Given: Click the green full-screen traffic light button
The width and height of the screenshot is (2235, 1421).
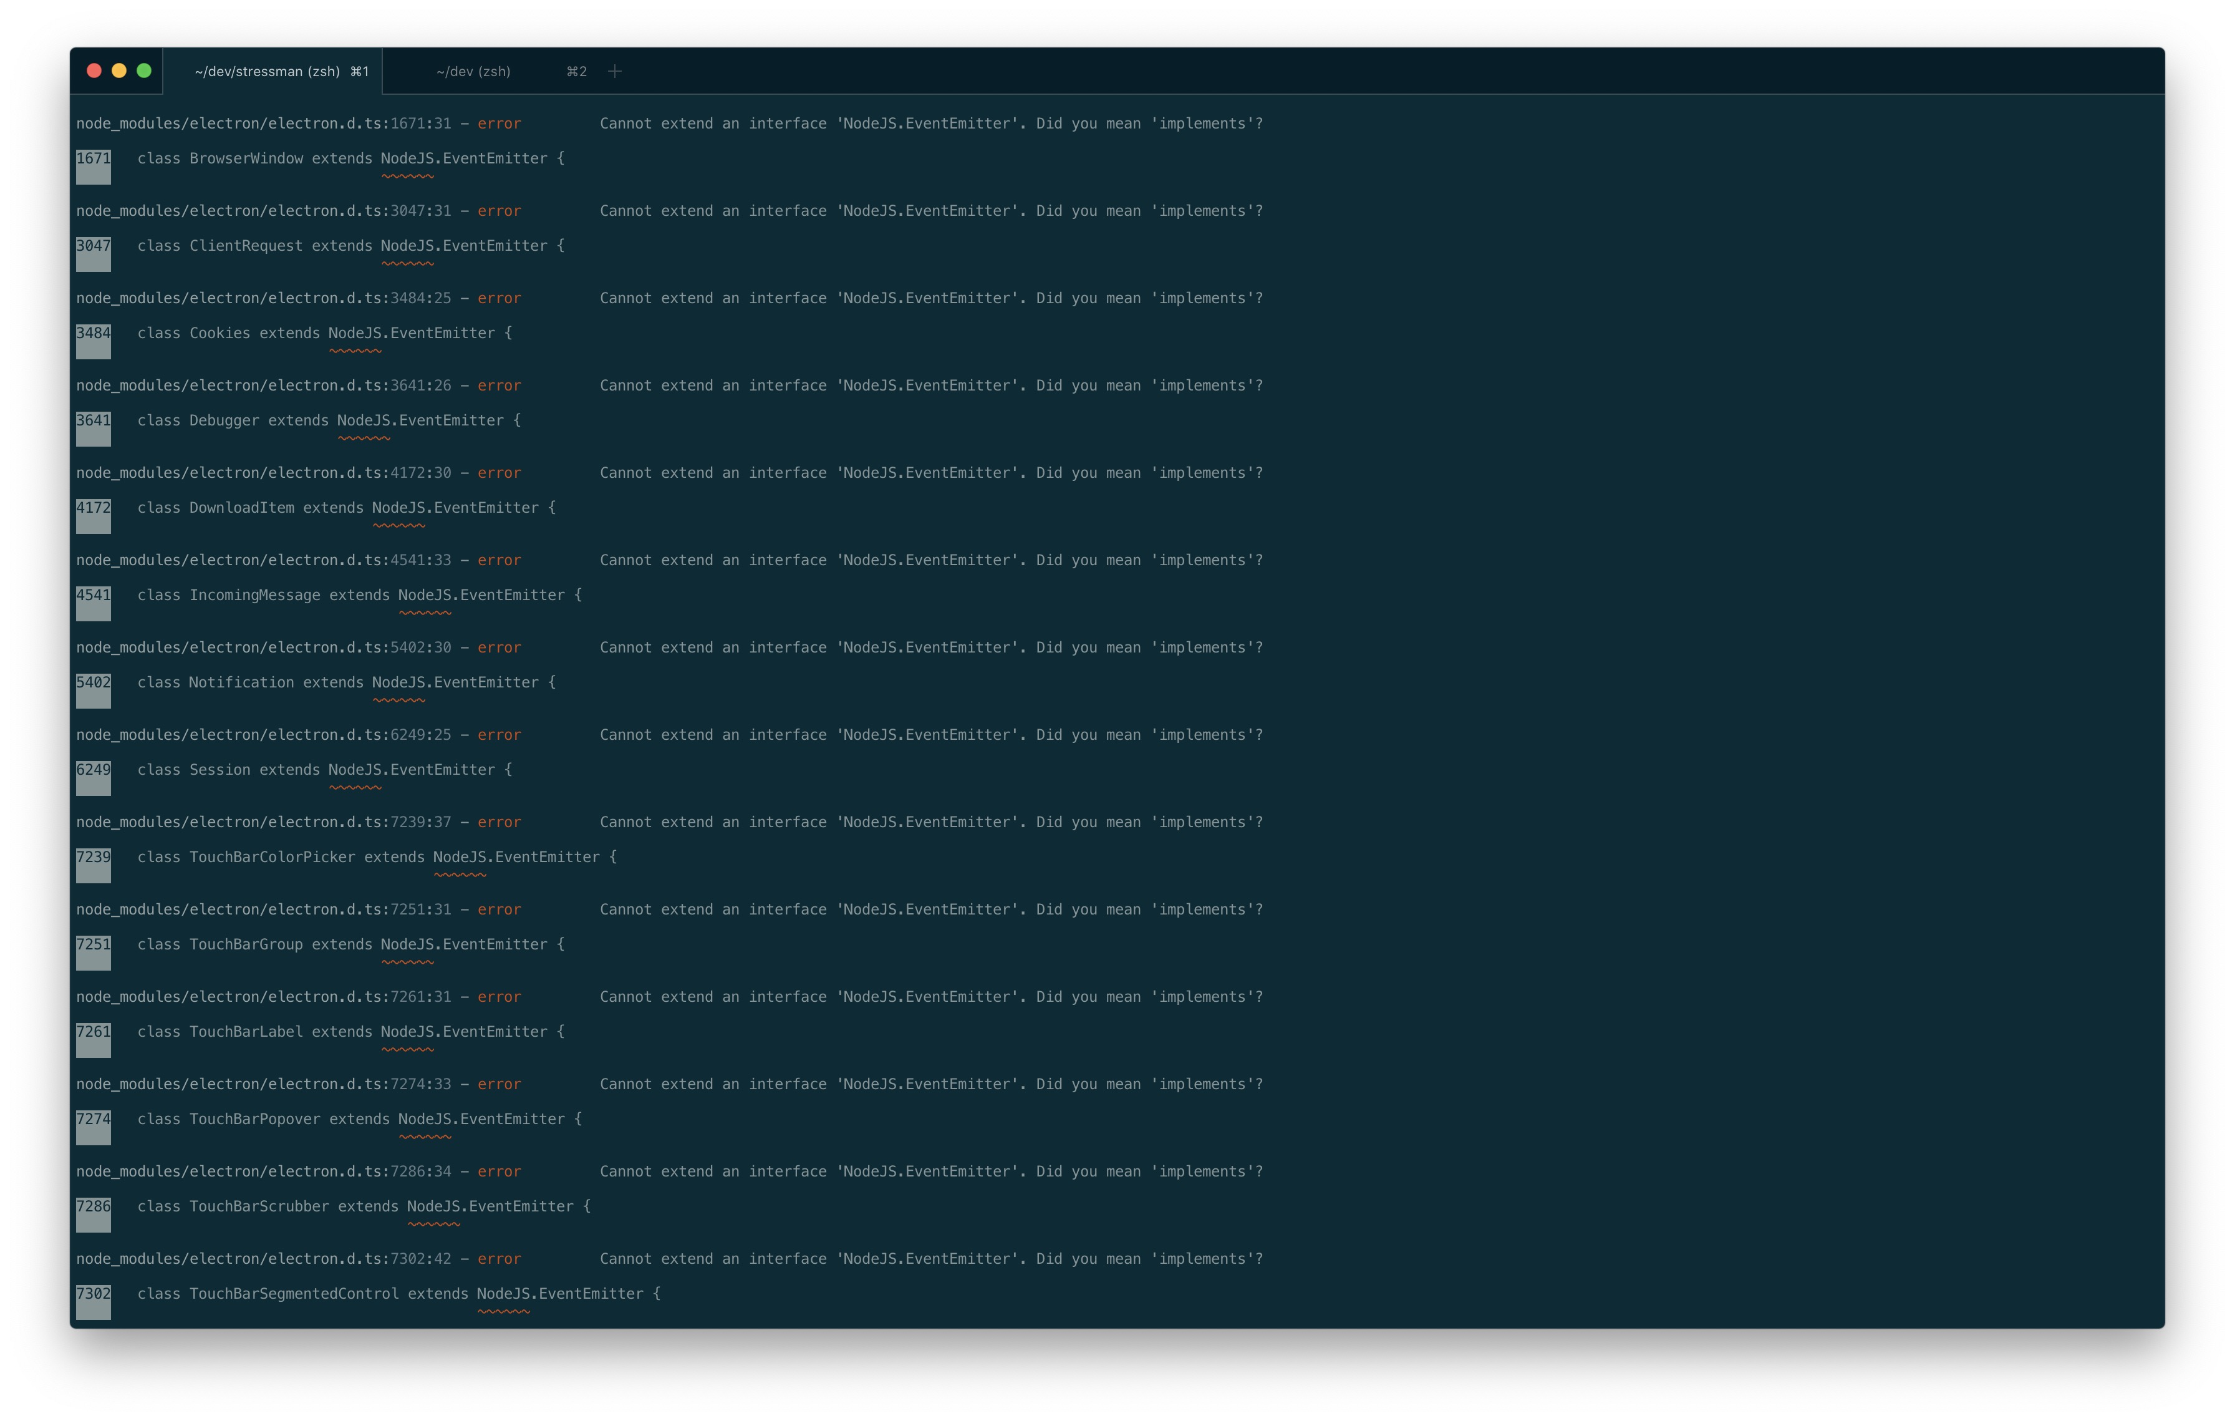Looking at the screenshot, I should (x=145, y=70).
